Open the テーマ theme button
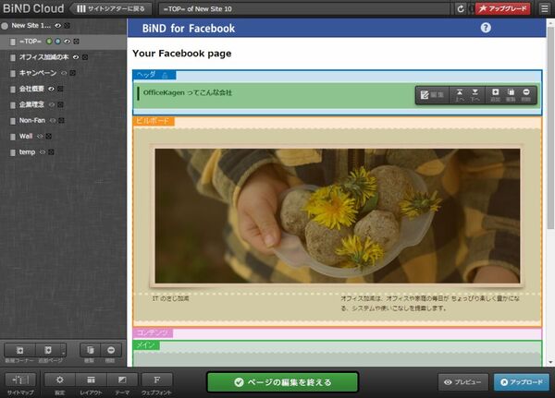 (122, 380)
